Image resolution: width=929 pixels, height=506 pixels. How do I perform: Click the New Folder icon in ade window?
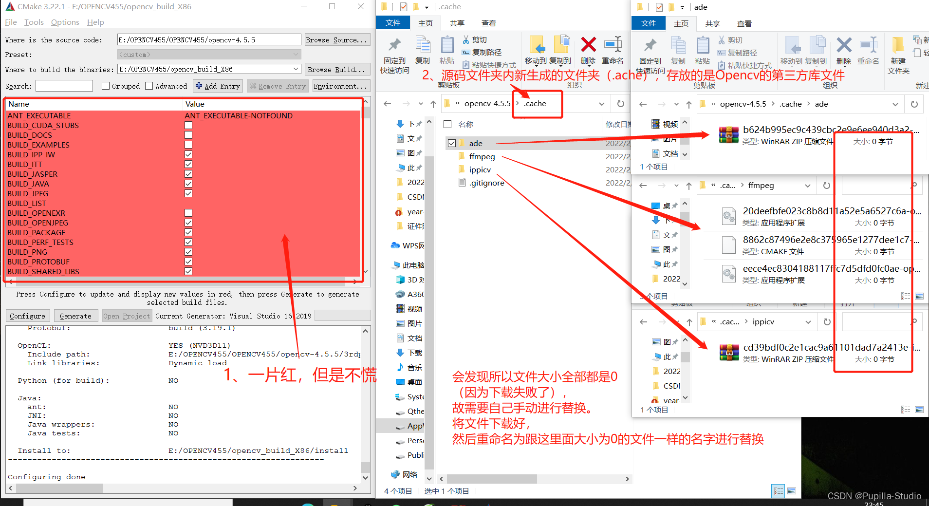(x=898, y=45)
